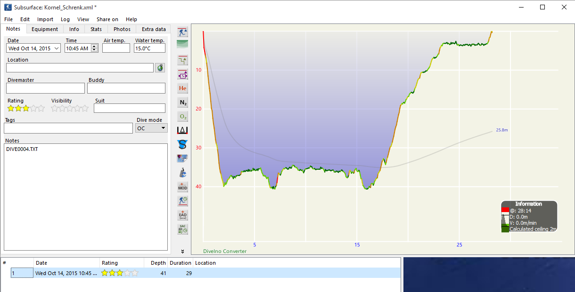Toggle the dive photos display icon
Screen dimensions: 575x292
[x=182, y=158]
